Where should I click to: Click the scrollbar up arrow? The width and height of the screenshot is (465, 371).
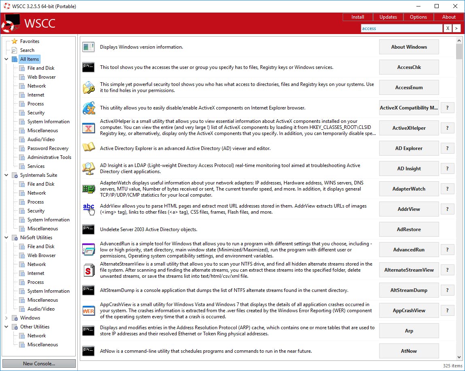pos(459,41)
